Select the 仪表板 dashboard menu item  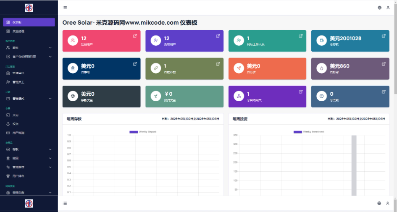pyautogui.click(x=29, y=22)
